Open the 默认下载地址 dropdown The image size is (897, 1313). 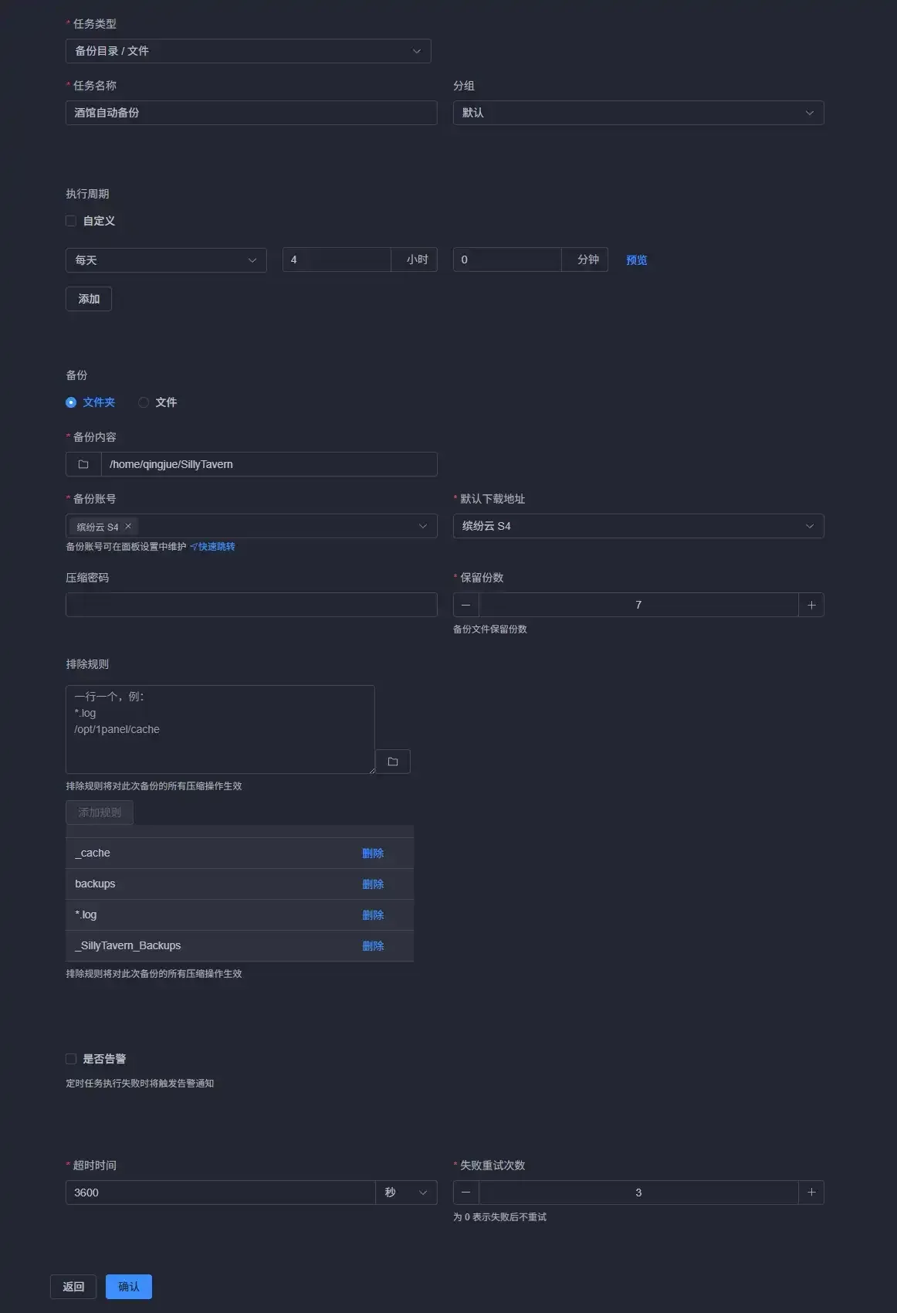click(638, 526)
